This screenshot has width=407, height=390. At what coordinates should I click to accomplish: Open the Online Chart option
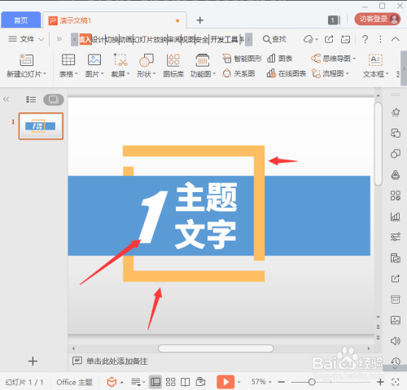(x=287, y=73)
